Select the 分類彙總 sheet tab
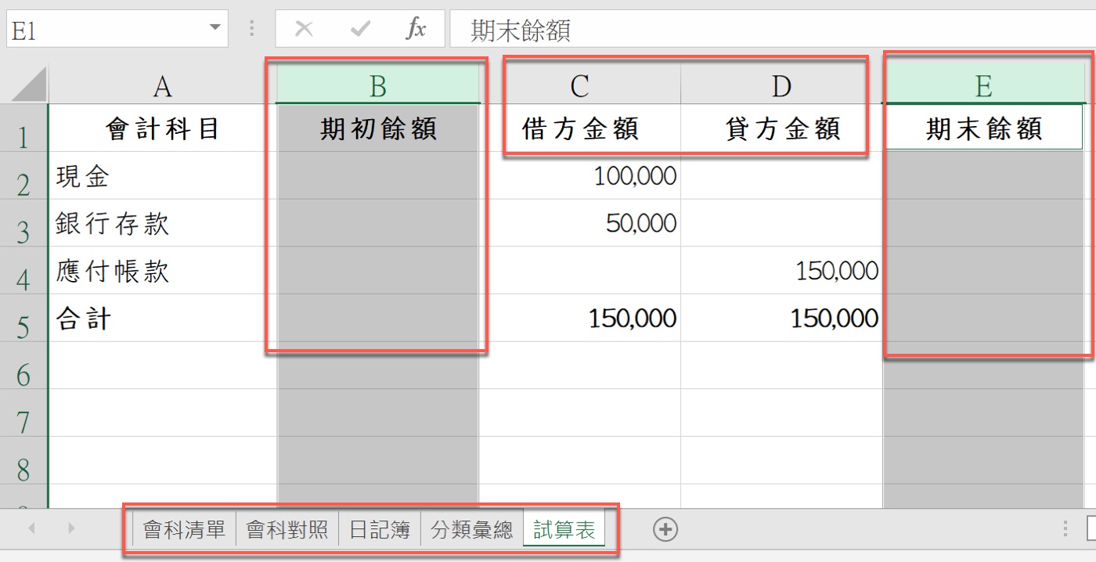1096x562 pixels. (472, 529)
